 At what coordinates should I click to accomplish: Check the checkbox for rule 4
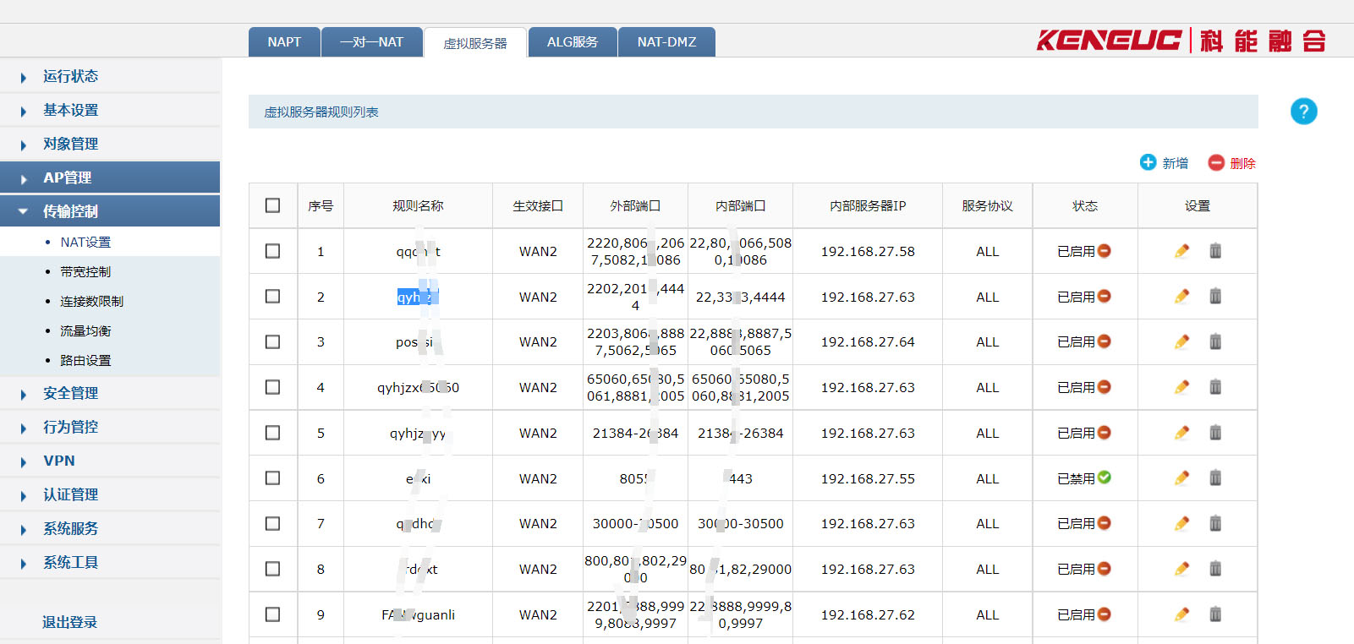tap(272, 387)
